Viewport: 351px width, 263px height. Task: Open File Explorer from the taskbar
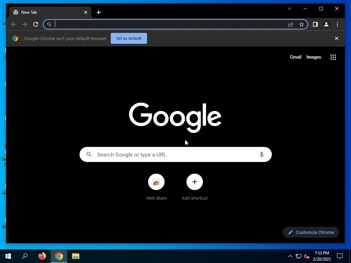[x=76, y=256]
